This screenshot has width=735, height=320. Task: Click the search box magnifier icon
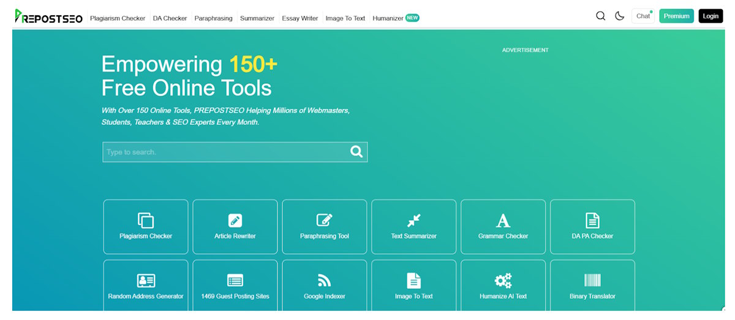point(356,152)
